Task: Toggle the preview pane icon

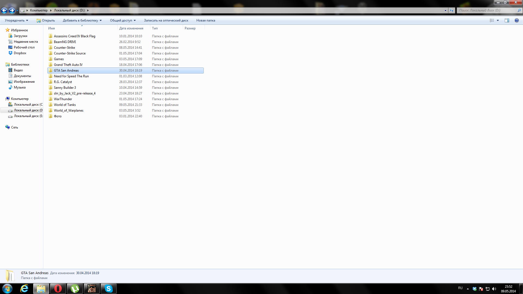Action: 507,20
